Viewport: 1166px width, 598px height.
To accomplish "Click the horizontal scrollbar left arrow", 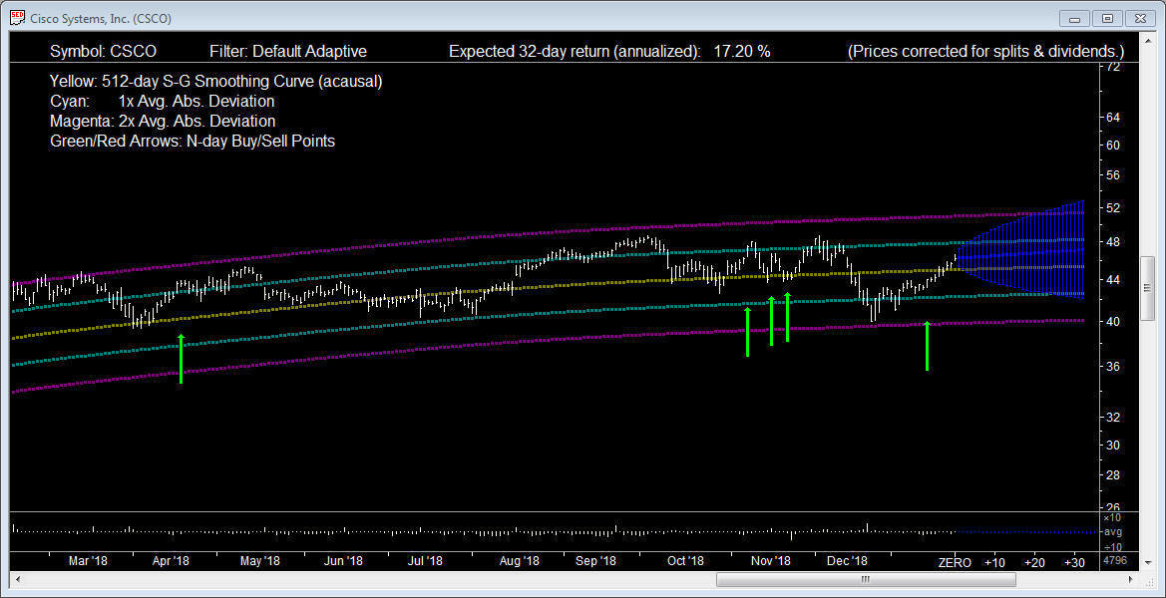I will (x=16, y=579).
